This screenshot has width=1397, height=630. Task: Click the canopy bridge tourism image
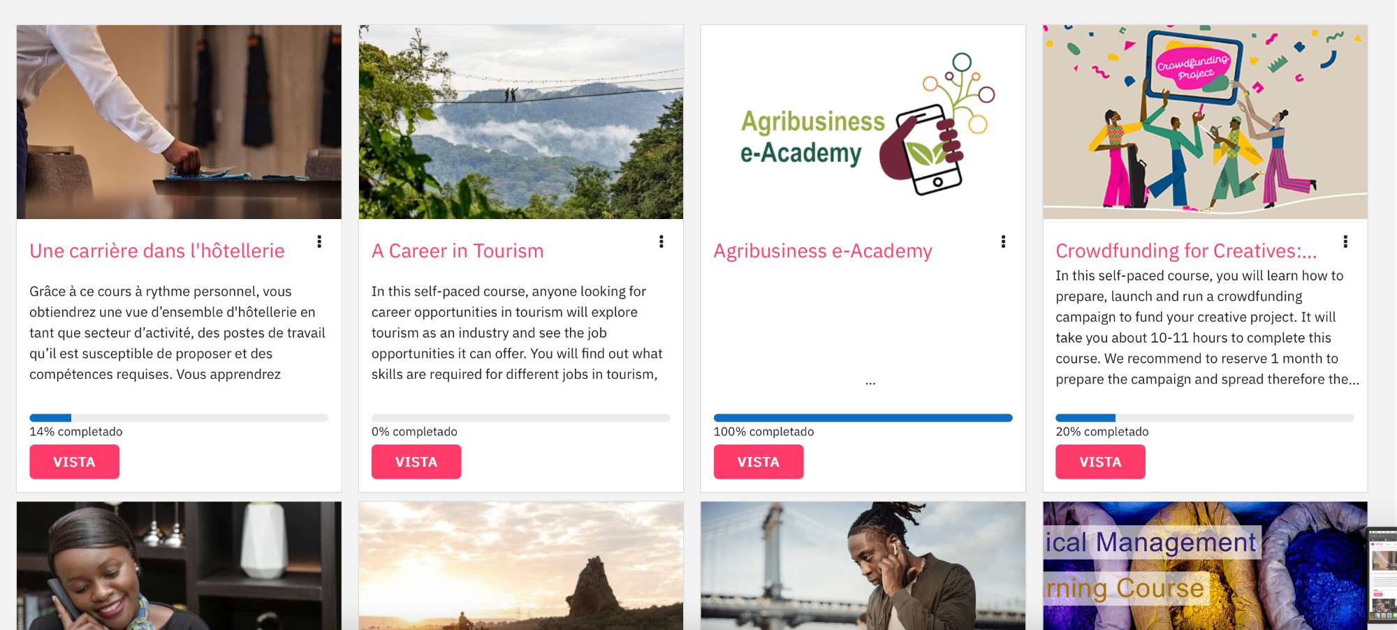tap(521, 122)
